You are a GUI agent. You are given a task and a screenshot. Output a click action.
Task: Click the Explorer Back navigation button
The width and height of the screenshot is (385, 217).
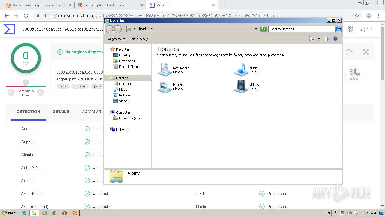109,29
